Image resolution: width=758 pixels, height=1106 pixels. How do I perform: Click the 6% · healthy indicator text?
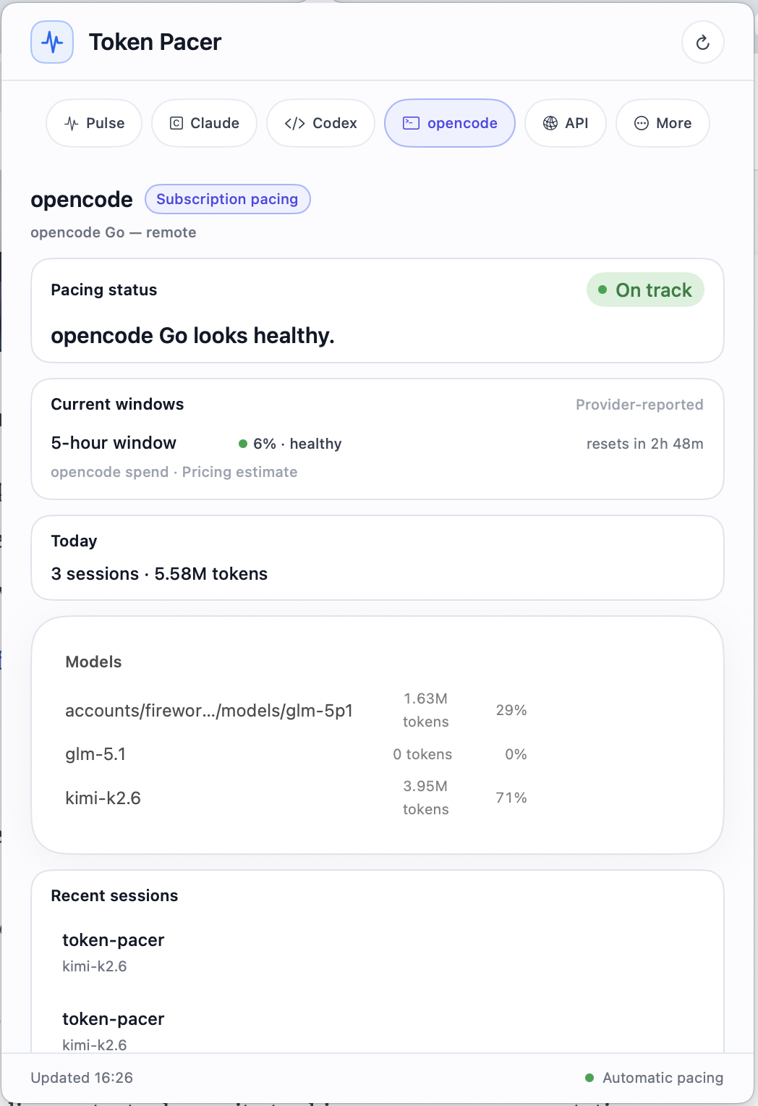[x=297, y=444]
